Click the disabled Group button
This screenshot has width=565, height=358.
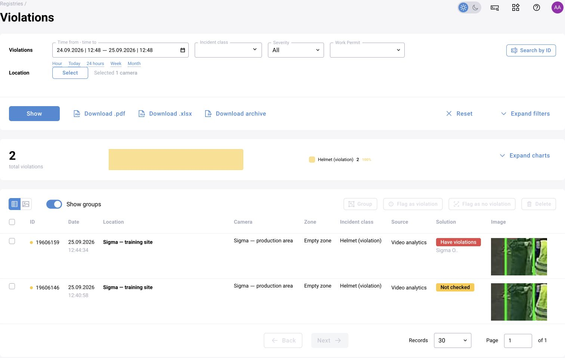pos(360,204)
